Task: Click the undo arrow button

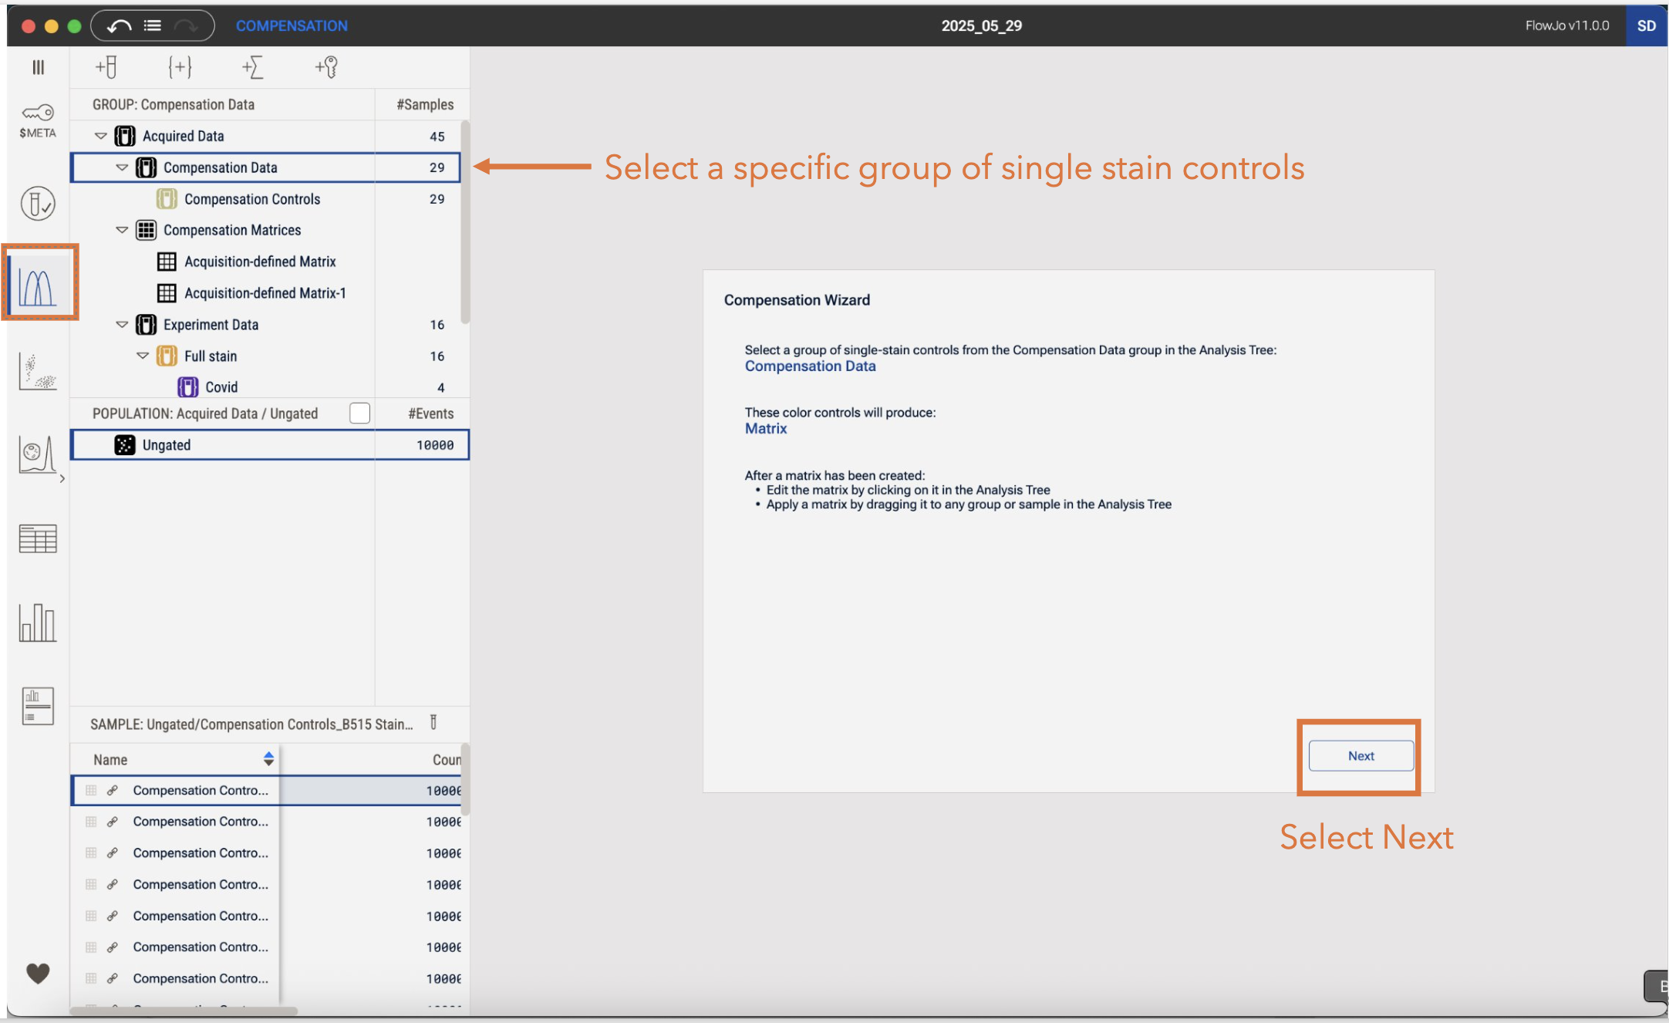Action: [x=119, y=26]
